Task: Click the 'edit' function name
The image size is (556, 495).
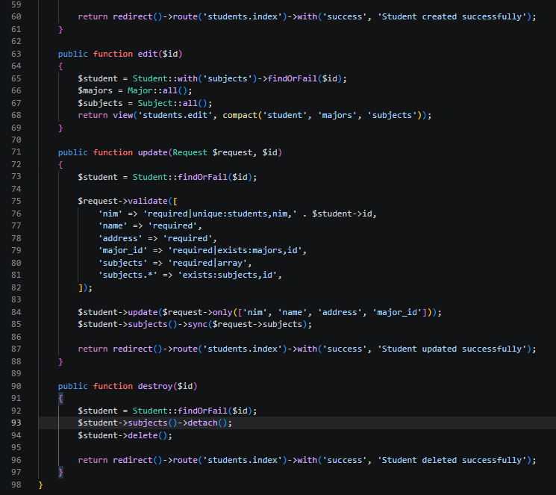Action: 148,54
